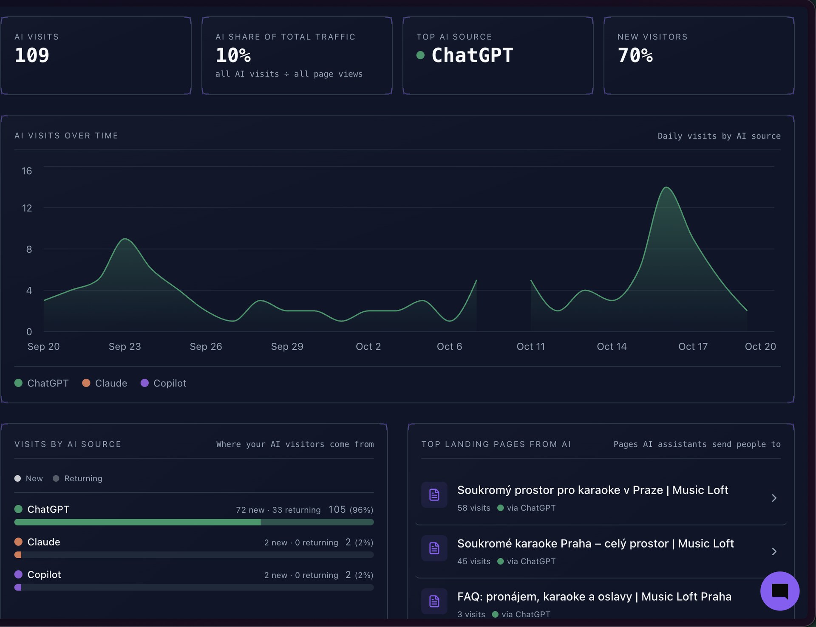Click '45 visits' under second landing page
Image resolution: width=816 pixels, height=627 pixels.
coord(474,562)
